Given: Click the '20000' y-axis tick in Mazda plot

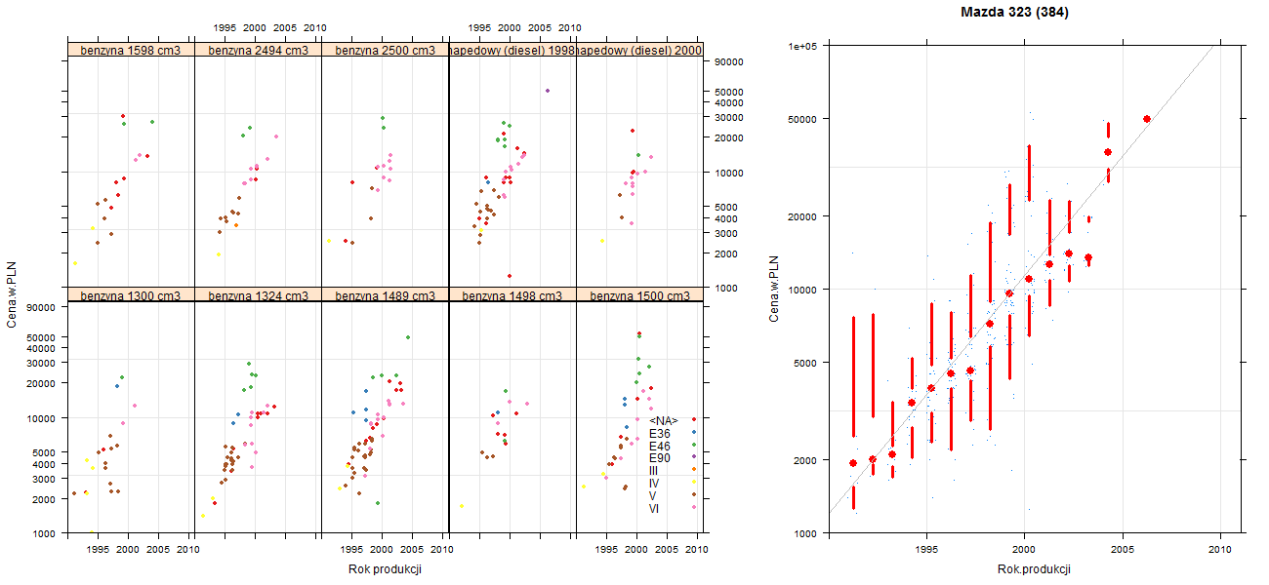Looking at the screenshot, I should click(804, 215).
